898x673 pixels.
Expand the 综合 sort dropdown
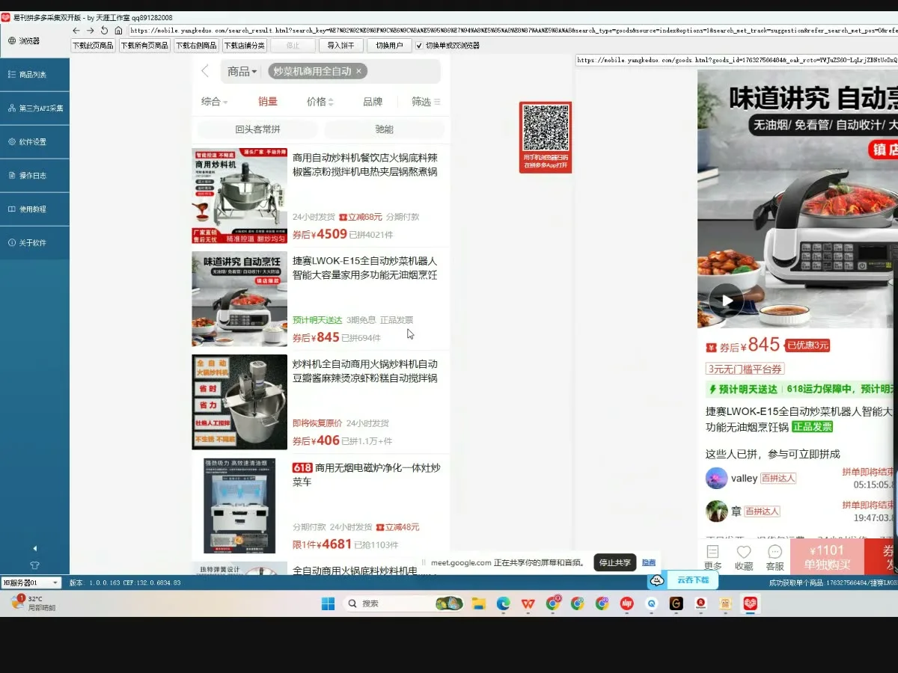coord(214,102)
